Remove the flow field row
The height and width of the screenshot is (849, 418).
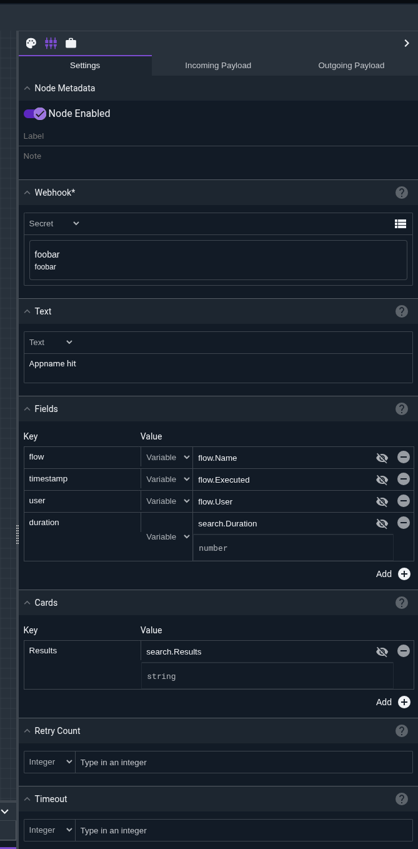click(404, 457)
